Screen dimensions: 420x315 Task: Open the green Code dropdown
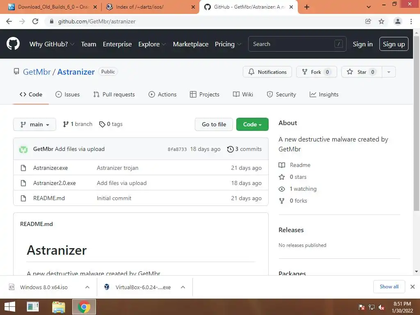(x=252, y=124)
